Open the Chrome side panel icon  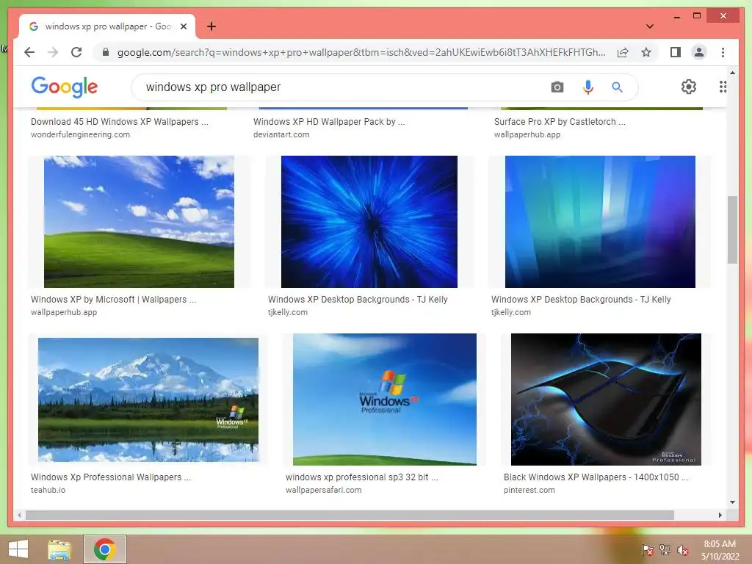676,52
